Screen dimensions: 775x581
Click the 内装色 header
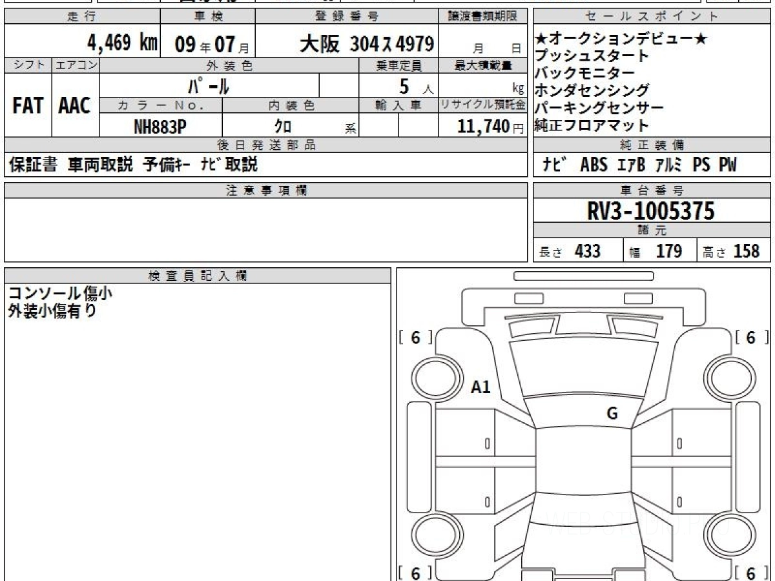[x=291, y=105]
